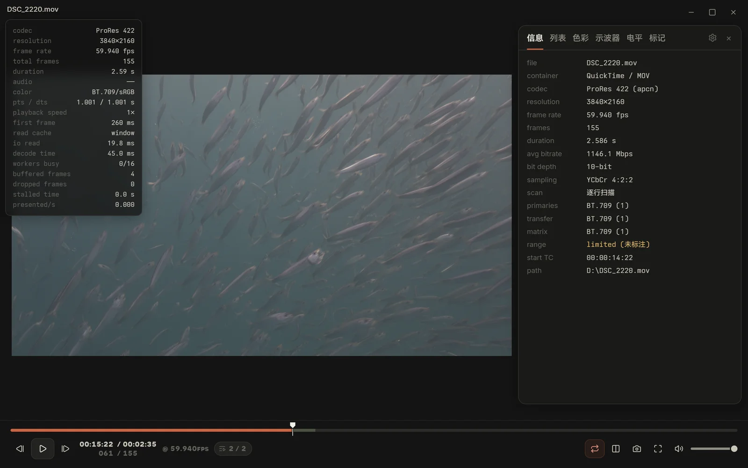Click the play button
Viewport: 748px width, 468px height.
click(43, 449)
